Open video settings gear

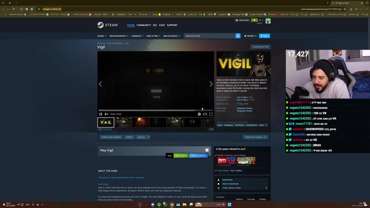click(199, 114)
